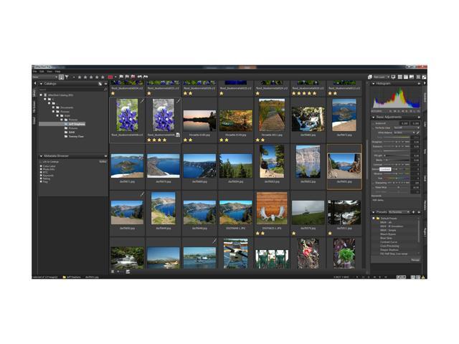Screen dimensions: 459x344
Task: Click the magnifier icon beside Catalogs search
Action: pyautogui.click(x=105, y=89)
